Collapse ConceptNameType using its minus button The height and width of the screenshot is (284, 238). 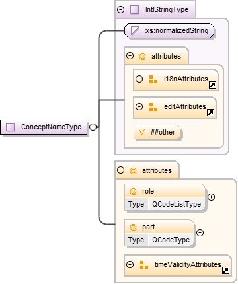(x=93, y=127)
